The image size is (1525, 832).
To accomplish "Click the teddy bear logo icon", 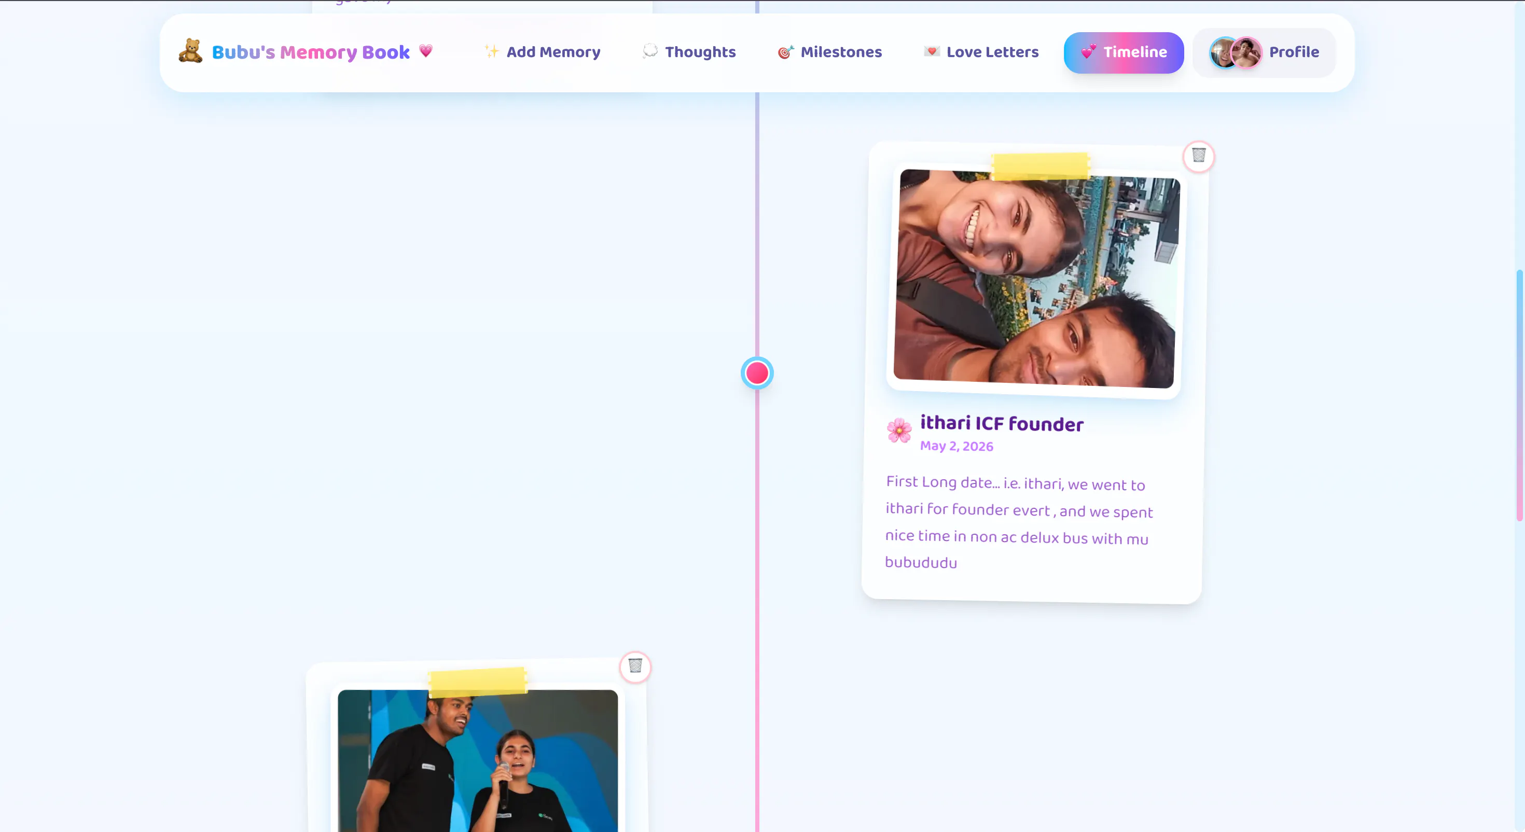I will tap(191, 51).
